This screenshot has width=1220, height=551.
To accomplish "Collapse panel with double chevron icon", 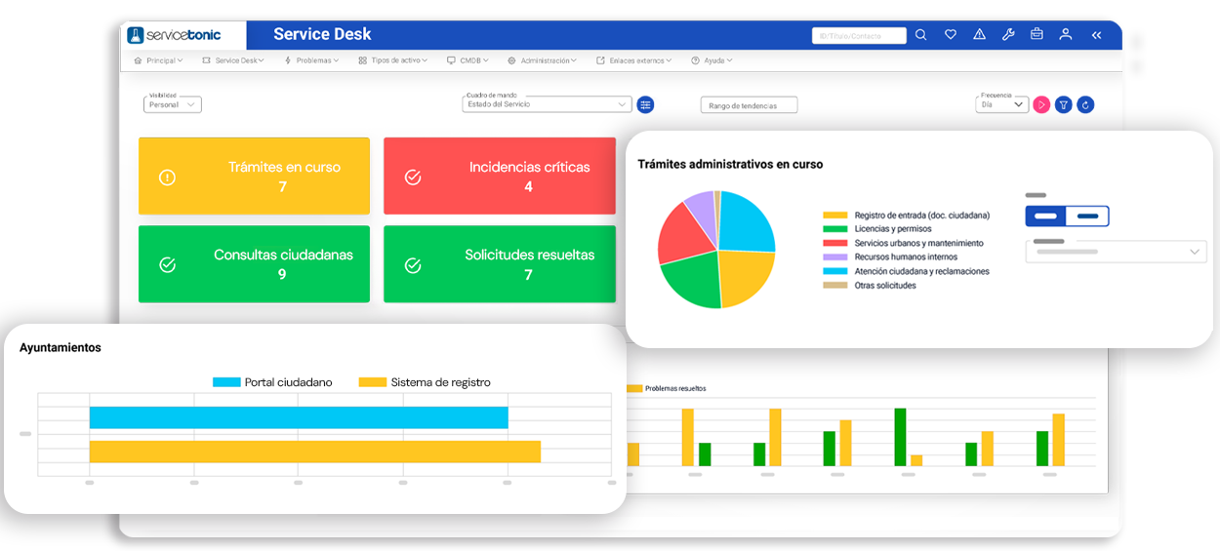I will coord(1096,35).
